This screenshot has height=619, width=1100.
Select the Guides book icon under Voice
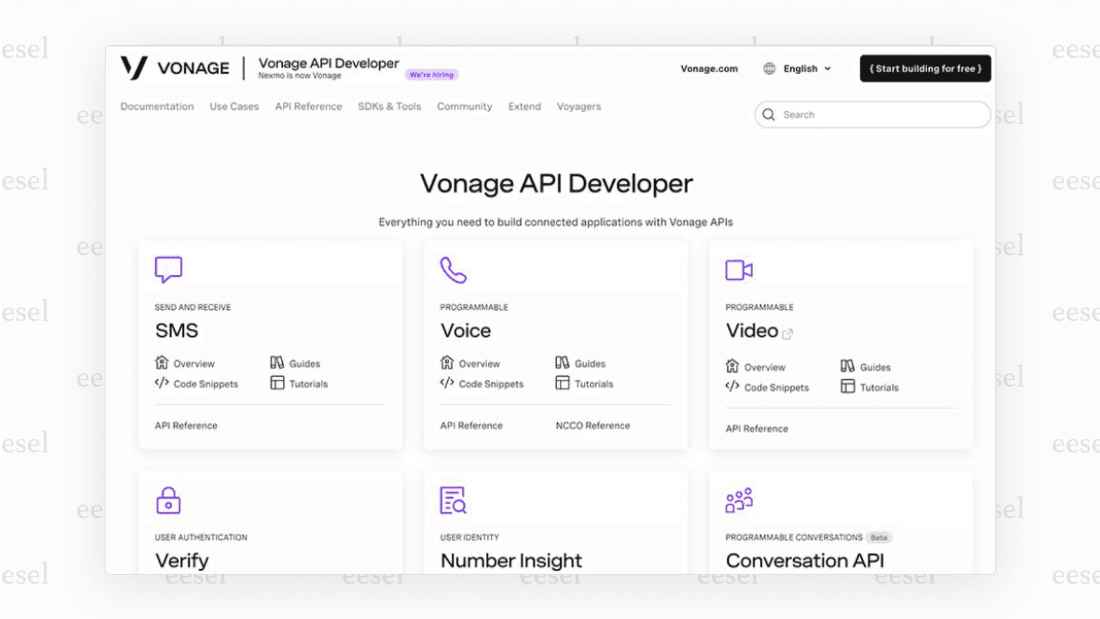pyautogui.click(x=562, y=363)
